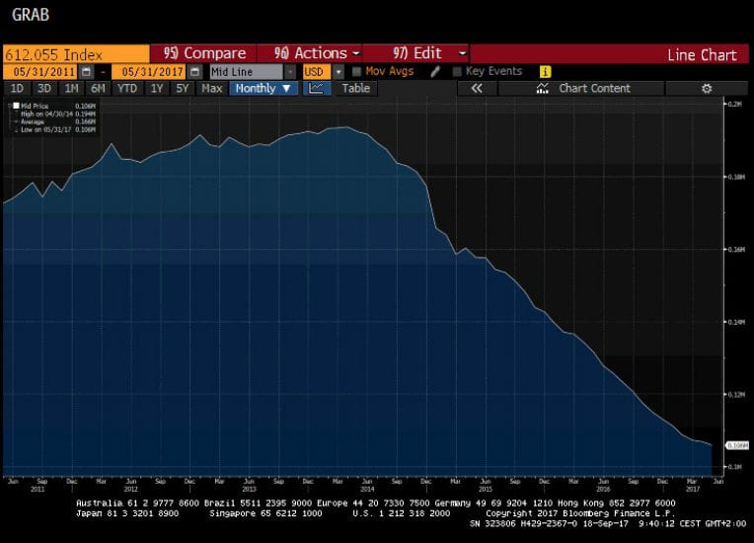
Task: Open the Monthly periodicity dropdown
Action: pos(263,89)
